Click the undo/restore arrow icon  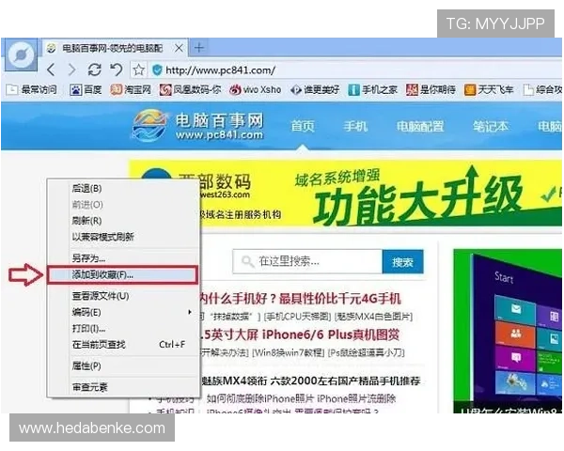(x=117, y=70)
